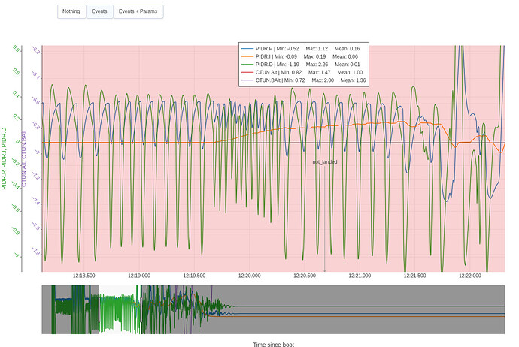Click the gray right area of range slider
The height and width of the screenshot is (347, 519).
coord(376,309)
